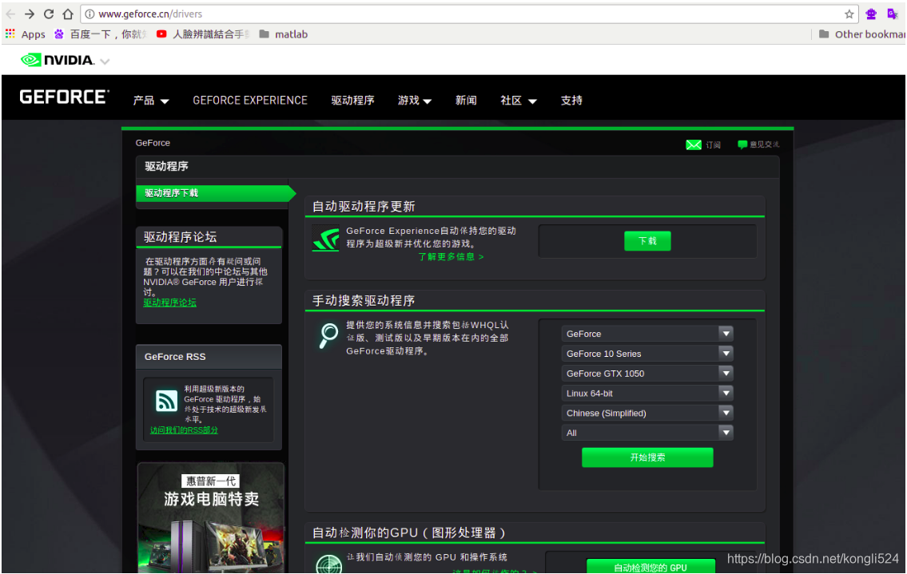Screen dimensions: 907x574
Task: Open the GeForce product type dropdown
Action: pyautogui.click(x=647, y=334)
